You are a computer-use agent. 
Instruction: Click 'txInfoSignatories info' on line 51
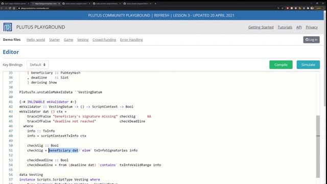tap(116, 150)
